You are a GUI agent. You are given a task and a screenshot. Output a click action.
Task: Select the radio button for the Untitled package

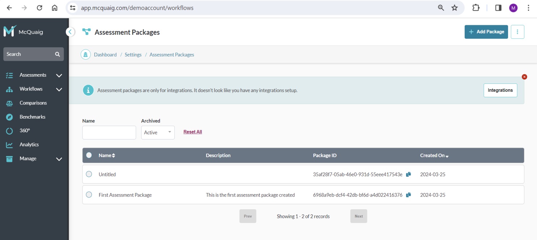point(89,174)
